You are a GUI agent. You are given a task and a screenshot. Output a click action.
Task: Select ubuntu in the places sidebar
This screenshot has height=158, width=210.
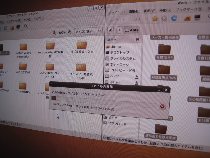[x=115, y=47]
